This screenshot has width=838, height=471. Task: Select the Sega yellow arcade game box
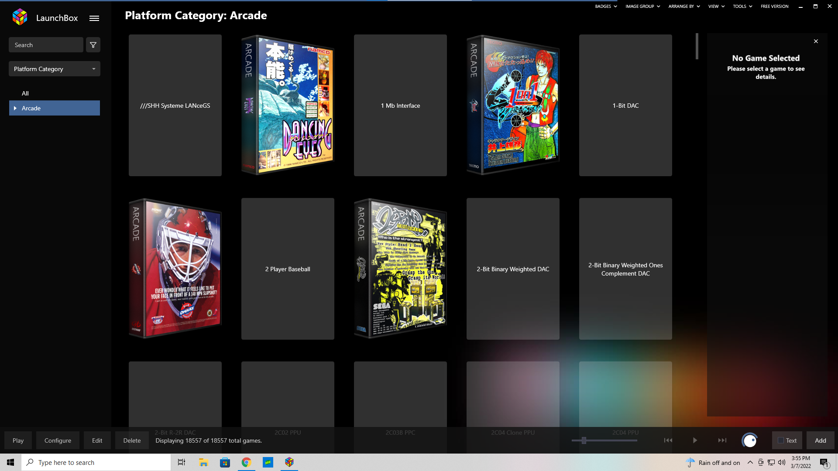click(x=400, y=269)
